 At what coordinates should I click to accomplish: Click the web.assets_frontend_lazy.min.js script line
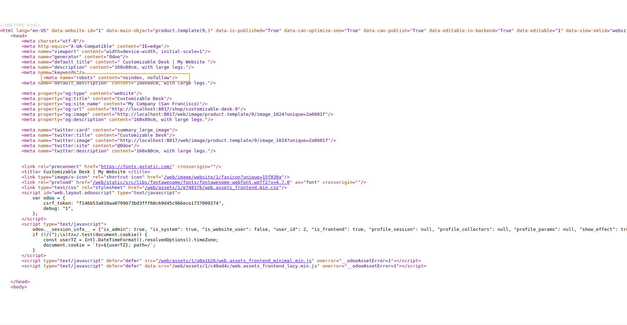(224, 266)
